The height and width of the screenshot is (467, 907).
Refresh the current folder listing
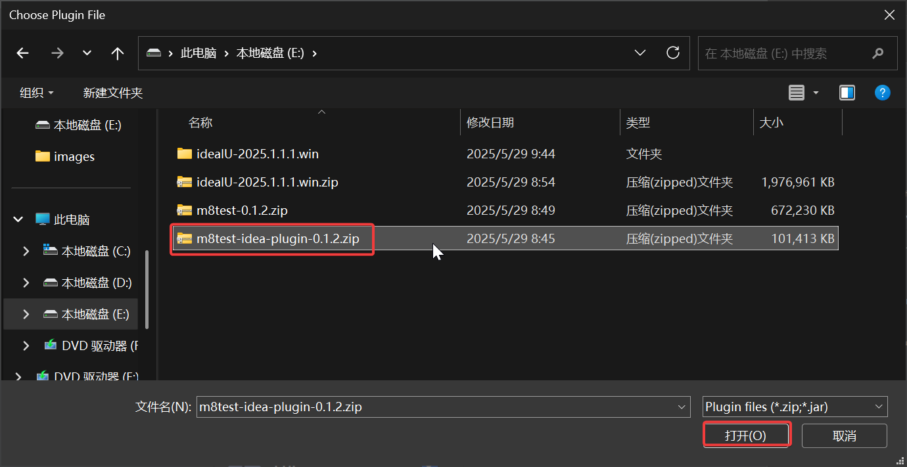672,53
